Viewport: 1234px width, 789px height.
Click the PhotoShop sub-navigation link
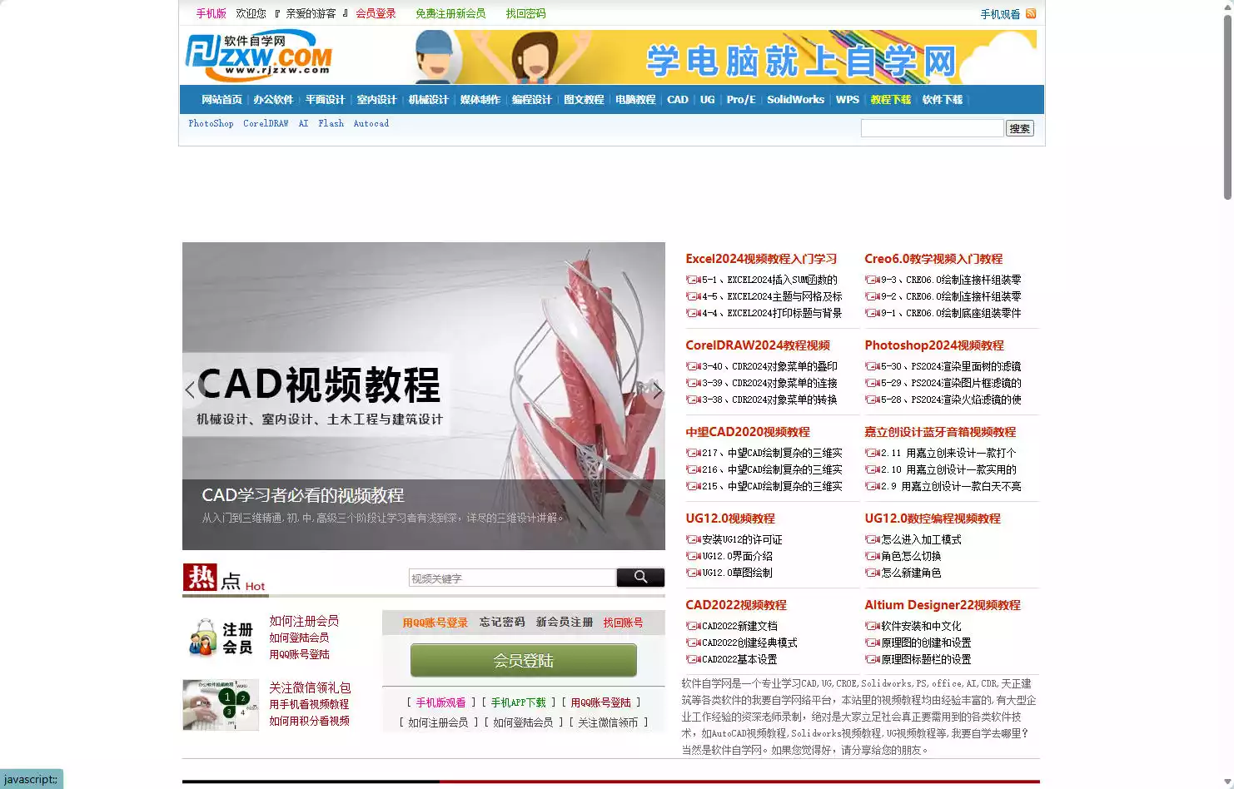[211, 123]
